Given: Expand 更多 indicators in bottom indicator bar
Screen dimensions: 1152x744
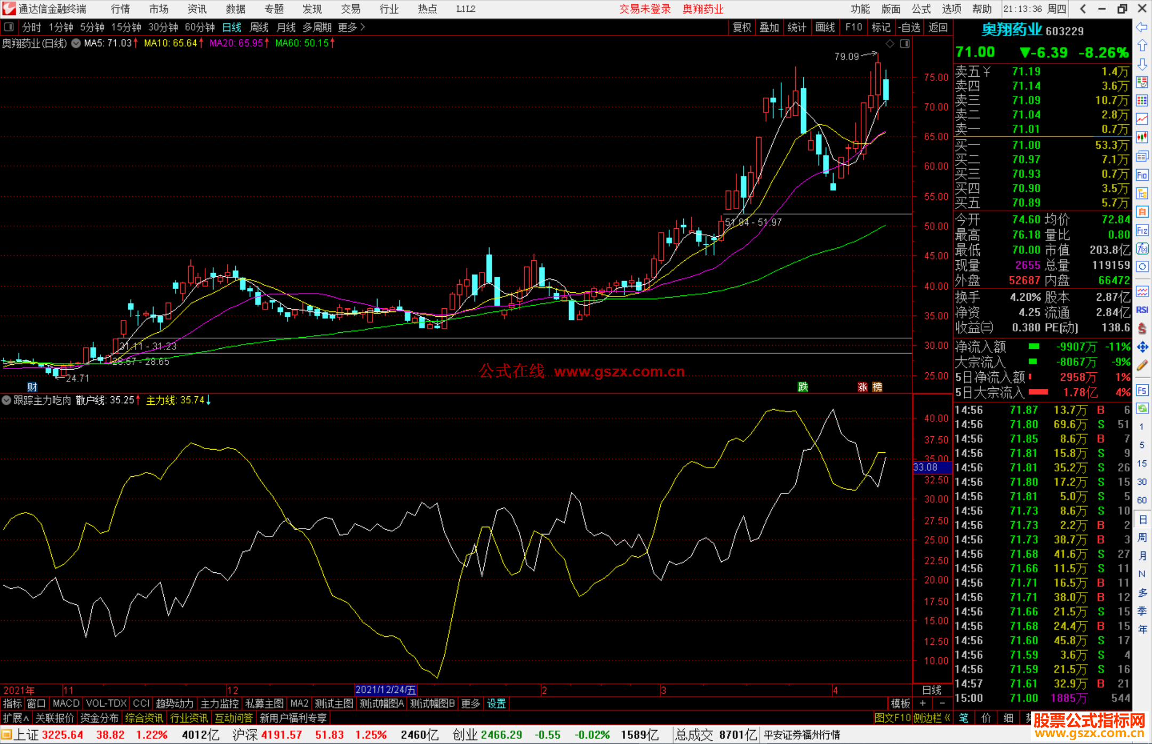Looking at the screenshot, I should (470, 704).
